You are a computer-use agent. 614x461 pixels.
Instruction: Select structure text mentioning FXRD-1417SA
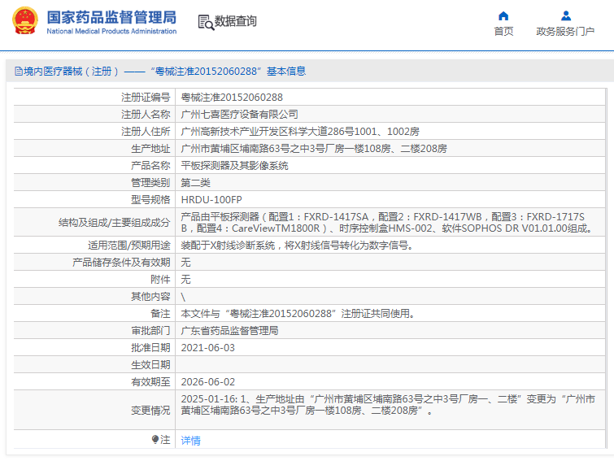(388, 222)
